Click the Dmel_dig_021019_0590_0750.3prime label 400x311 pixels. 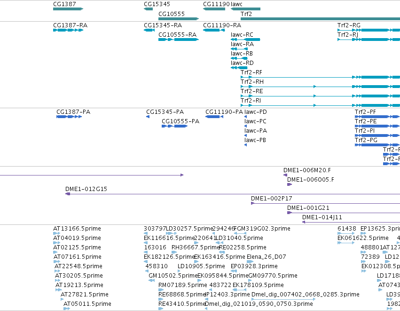pos(259,304)
